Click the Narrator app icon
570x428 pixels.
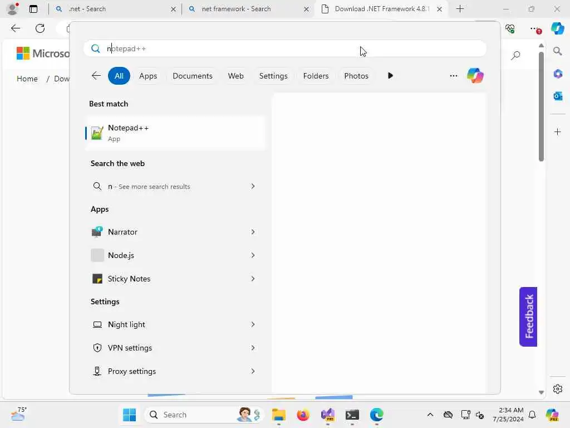97,232
